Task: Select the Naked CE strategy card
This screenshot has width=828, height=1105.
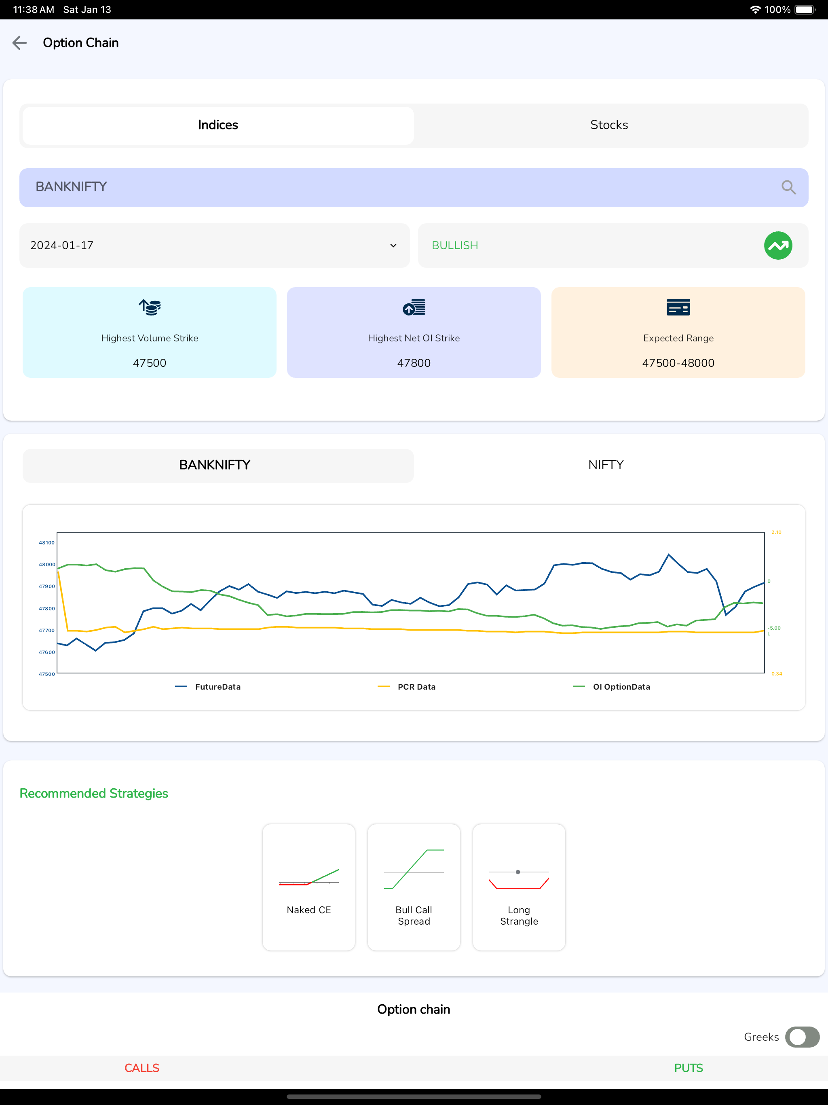Action: tap(308, 887)
